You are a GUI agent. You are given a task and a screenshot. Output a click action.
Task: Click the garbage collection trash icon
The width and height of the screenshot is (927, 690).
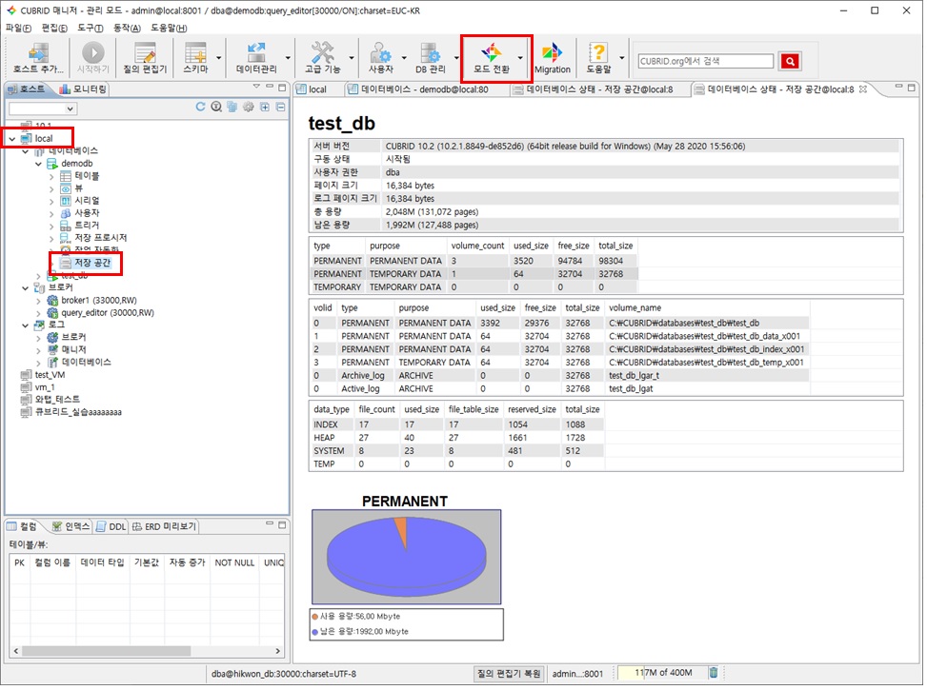714,672
